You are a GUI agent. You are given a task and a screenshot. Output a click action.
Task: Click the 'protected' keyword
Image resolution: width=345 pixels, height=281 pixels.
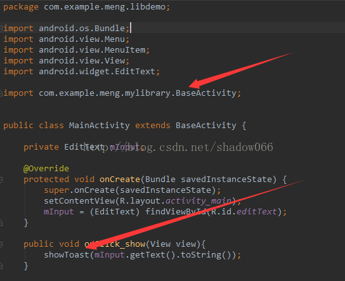(x=46, y=180)
